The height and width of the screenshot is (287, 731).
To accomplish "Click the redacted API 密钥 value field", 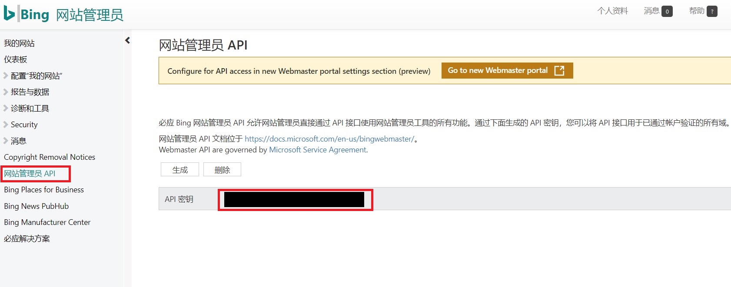I will click(294, 199).
